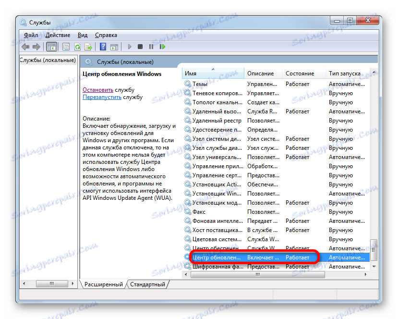Maximize the Службы window

click(350, 20)
